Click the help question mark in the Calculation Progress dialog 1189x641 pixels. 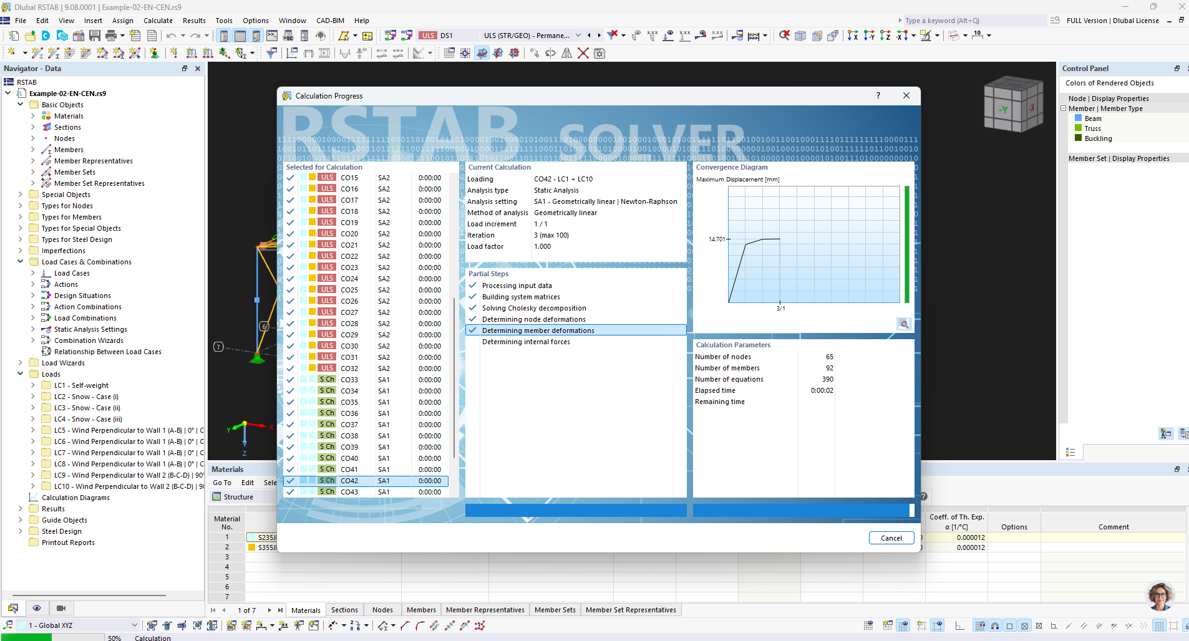pos(878,95)
